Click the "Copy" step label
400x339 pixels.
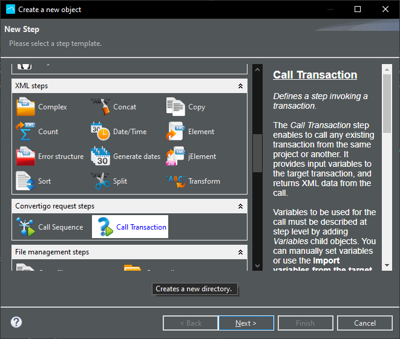pos(197,107)
